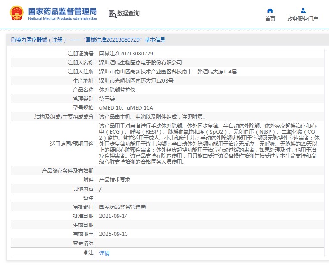Click the lightbulb icon beside 注
329x266 pixels.
pyautogui.click(x=86, y=252)
